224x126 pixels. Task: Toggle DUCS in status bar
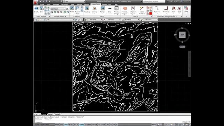coord(99,125)
